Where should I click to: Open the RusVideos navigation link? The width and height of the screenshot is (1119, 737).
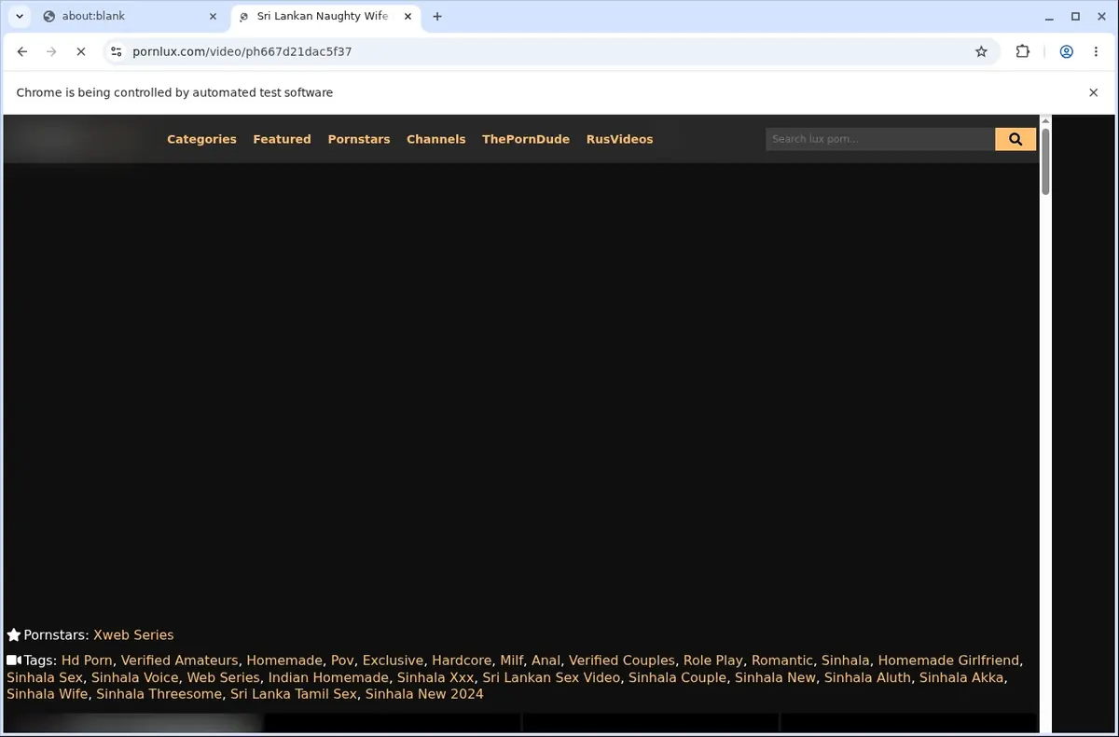[619, 139]
